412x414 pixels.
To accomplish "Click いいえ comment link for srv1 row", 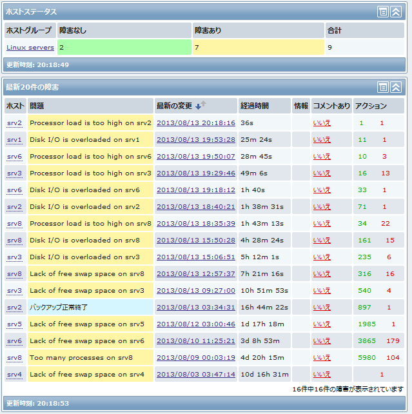I will tap(322, 140).
